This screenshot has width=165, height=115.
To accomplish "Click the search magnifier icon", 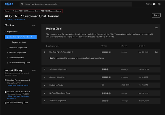I will point(22,4).
